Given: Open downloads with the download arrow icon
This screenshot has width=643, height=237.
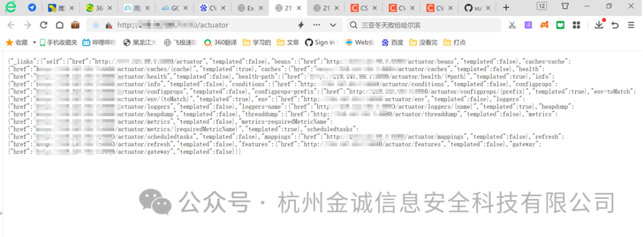Looking at the screenshot, I should tap(599, 25).
